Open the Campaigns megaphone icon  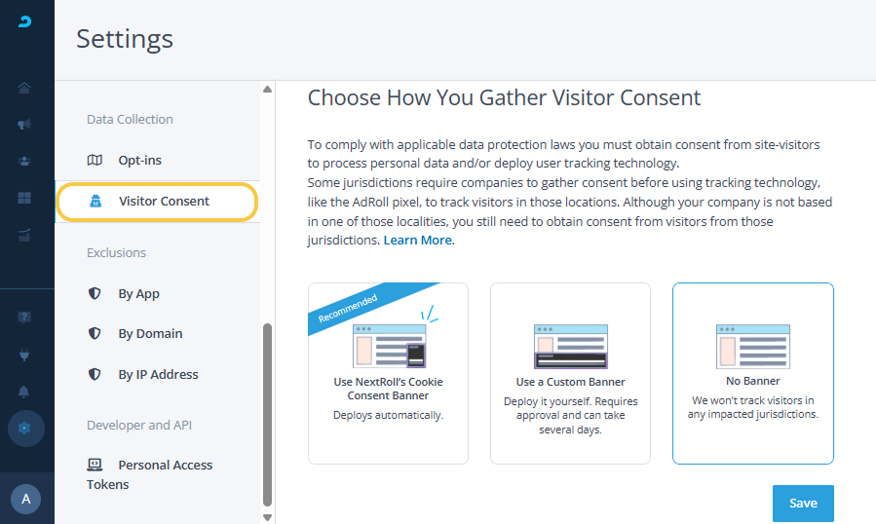25,125
